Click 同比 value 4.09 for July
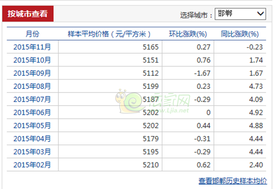 click(x=256, y=100)
